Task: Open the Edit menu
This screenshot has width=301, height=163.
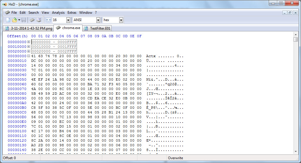Action: coord(22,13)
